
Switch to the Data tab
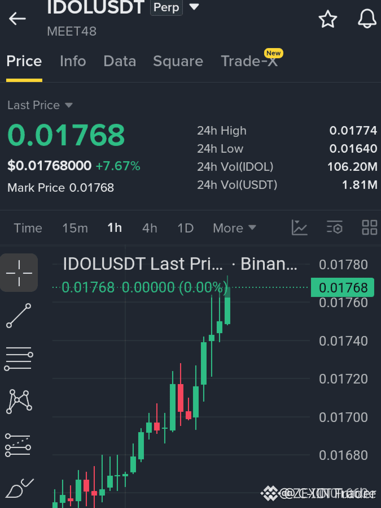pos(120,61)
